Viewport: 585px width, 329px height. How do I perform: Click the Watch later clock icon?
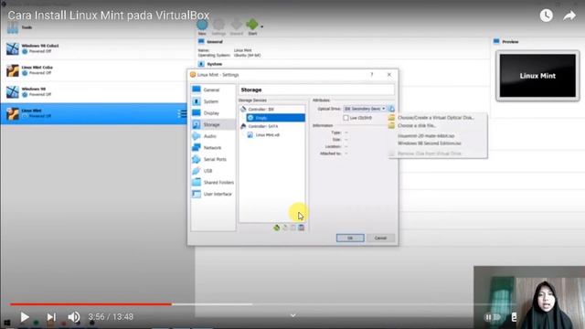547,16
